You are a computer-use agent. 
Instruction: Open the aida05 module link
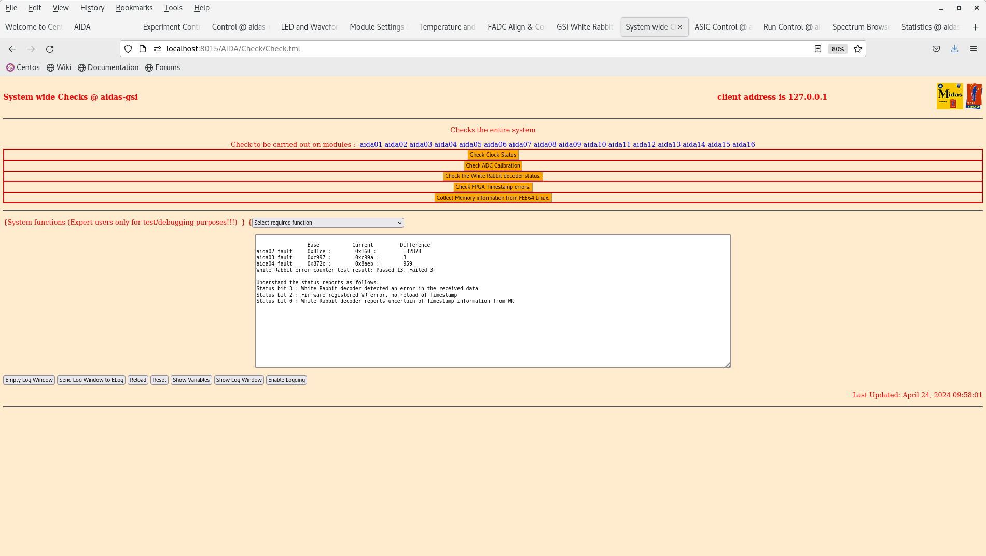pyautogui.click(x=469, y=144)
